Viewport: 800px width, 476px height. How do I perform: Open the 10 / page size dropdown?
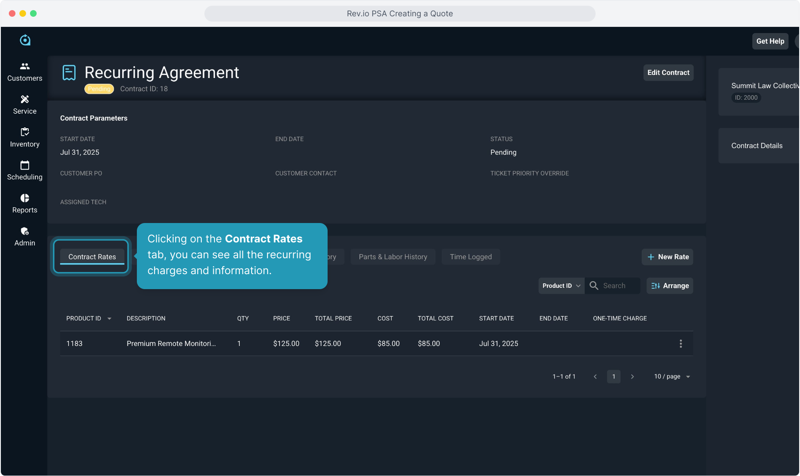click(672, 376)
